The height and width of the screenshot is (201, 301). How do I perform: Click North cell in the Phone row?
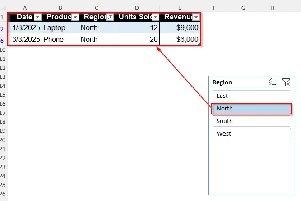(97, 39)
